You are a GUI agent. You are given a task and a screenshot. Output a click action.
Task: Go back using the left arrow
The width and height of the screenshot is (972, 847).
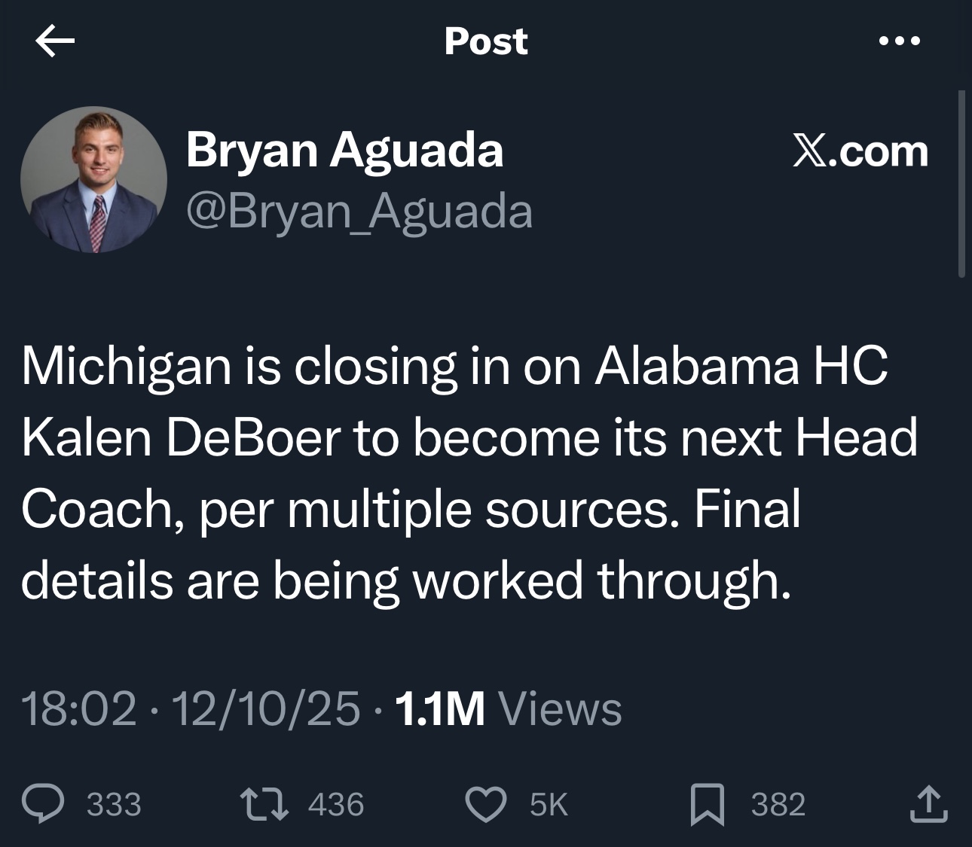tap(55, 42)
